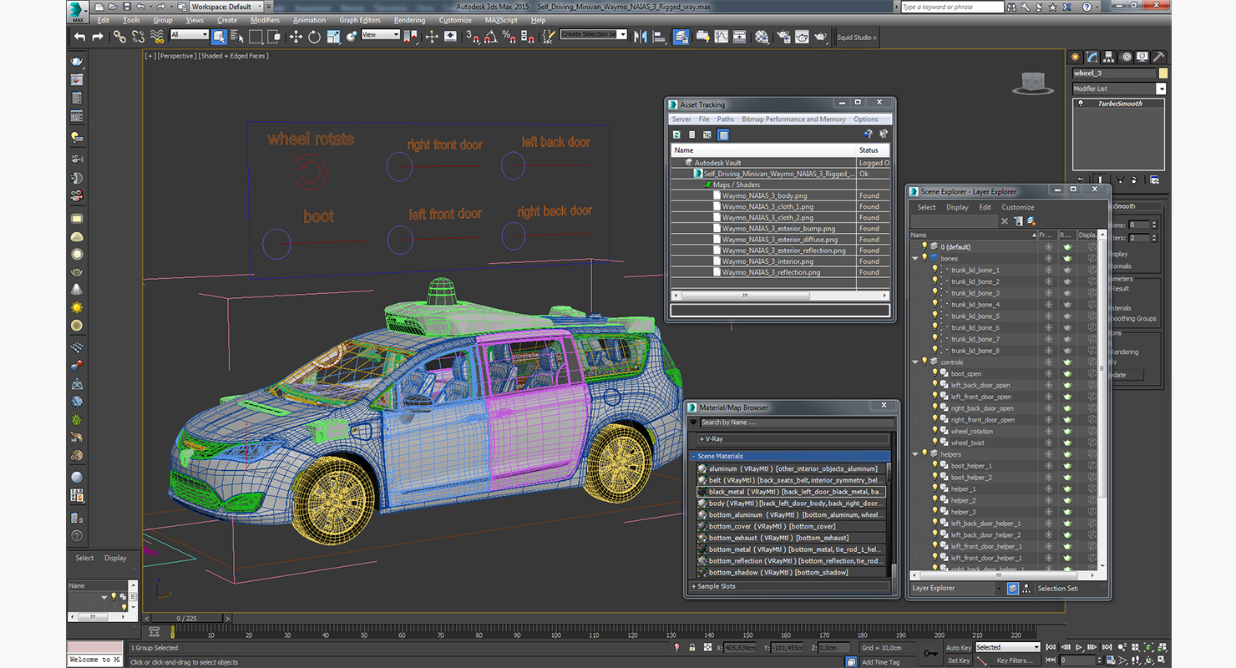The width and height of the screenshot is (1236, 668).
Task: Open the Modifiers menu
Action: [265, 20]
